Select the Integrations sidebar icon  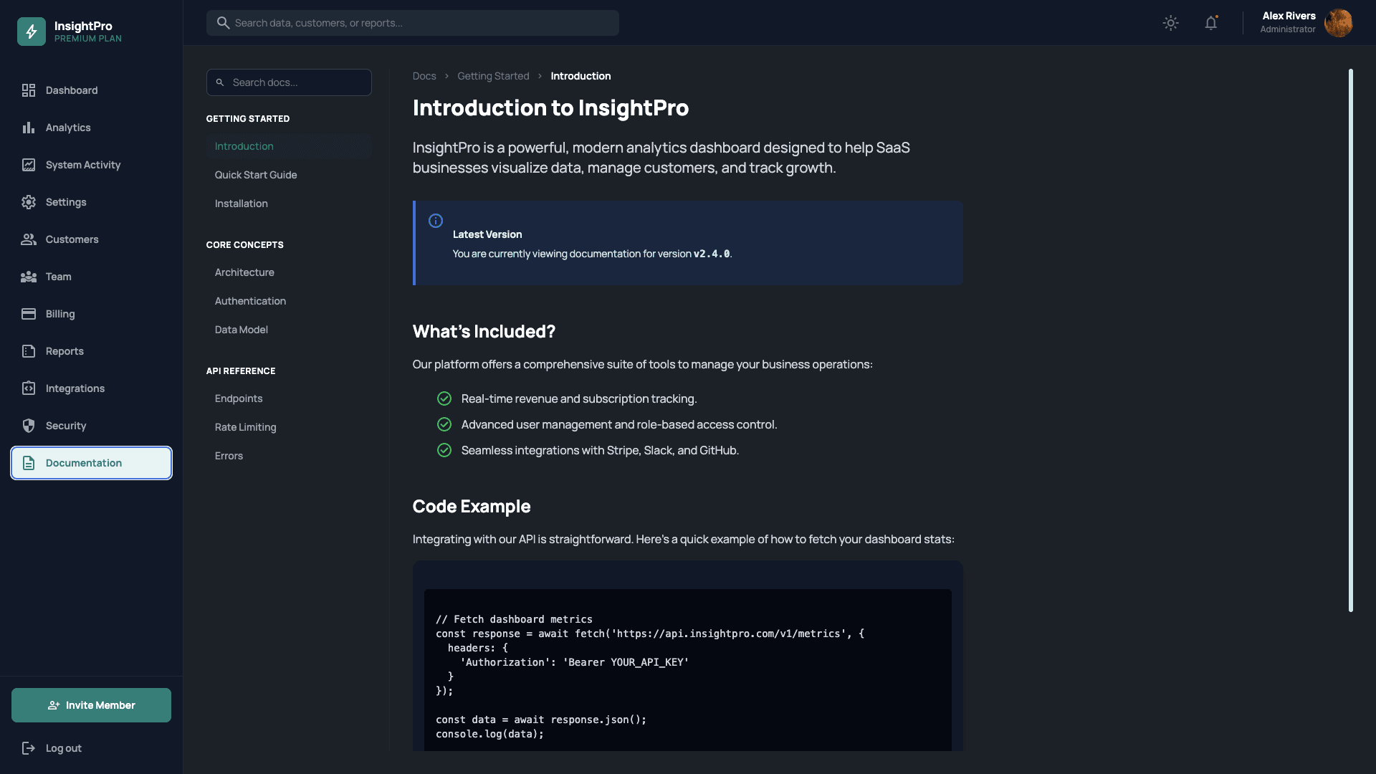tap(29, 388)
